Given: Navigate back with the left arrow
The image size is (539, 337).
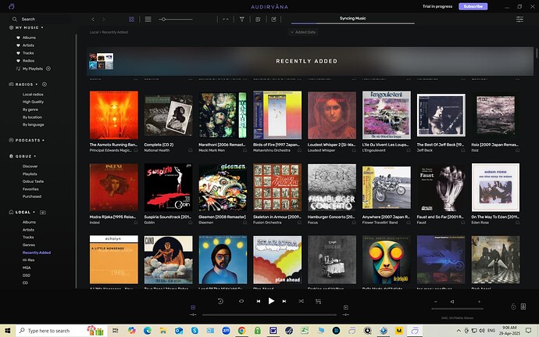Looking at the screenshot, I should [x=93, y=20].
